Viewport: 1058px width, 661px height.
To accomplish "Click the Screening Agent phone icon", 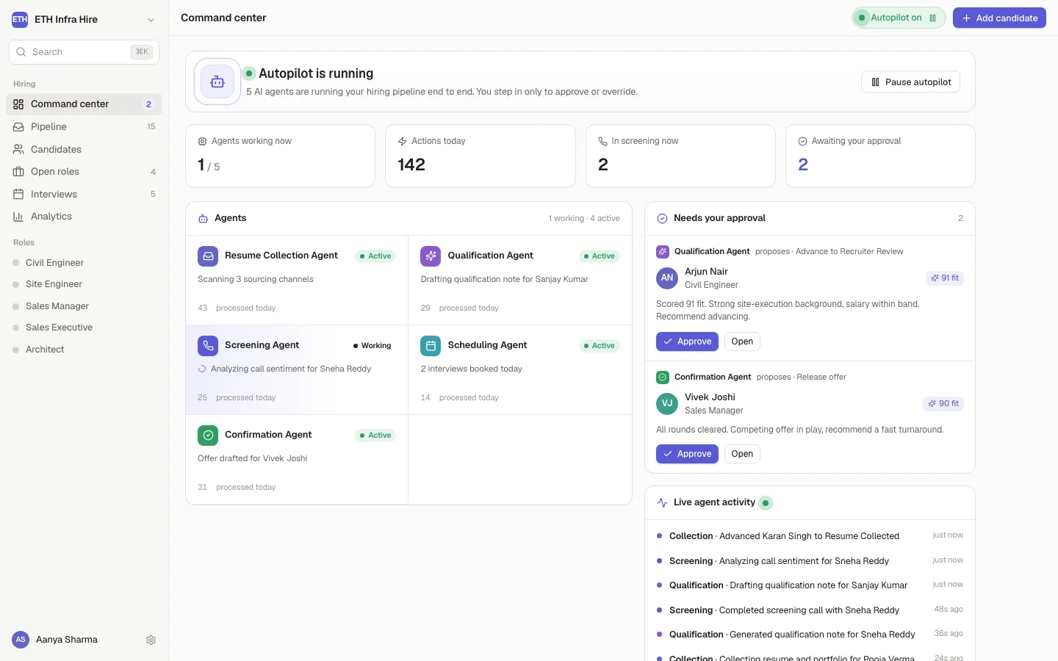I will 208,346.
